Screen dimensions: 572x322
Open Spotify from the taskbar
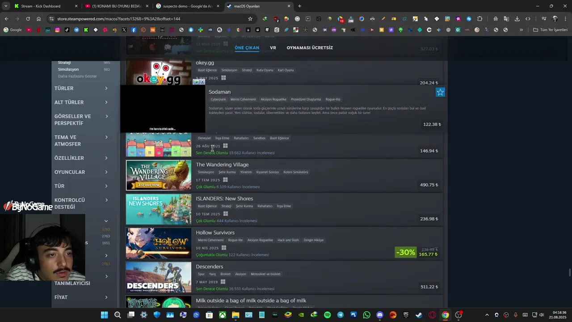(x=327, y=315)
